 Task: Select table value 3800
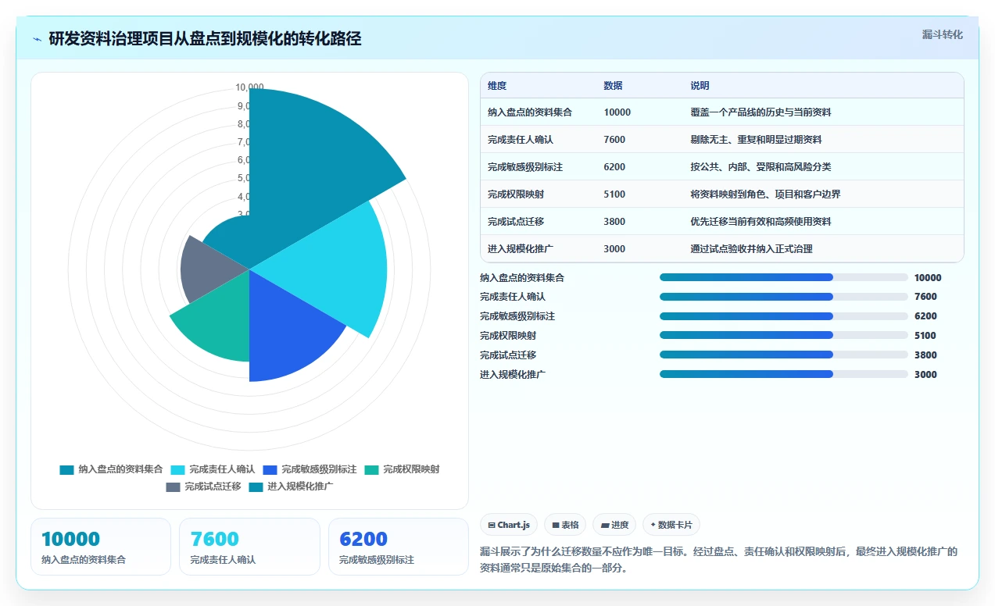coord(614,222)
